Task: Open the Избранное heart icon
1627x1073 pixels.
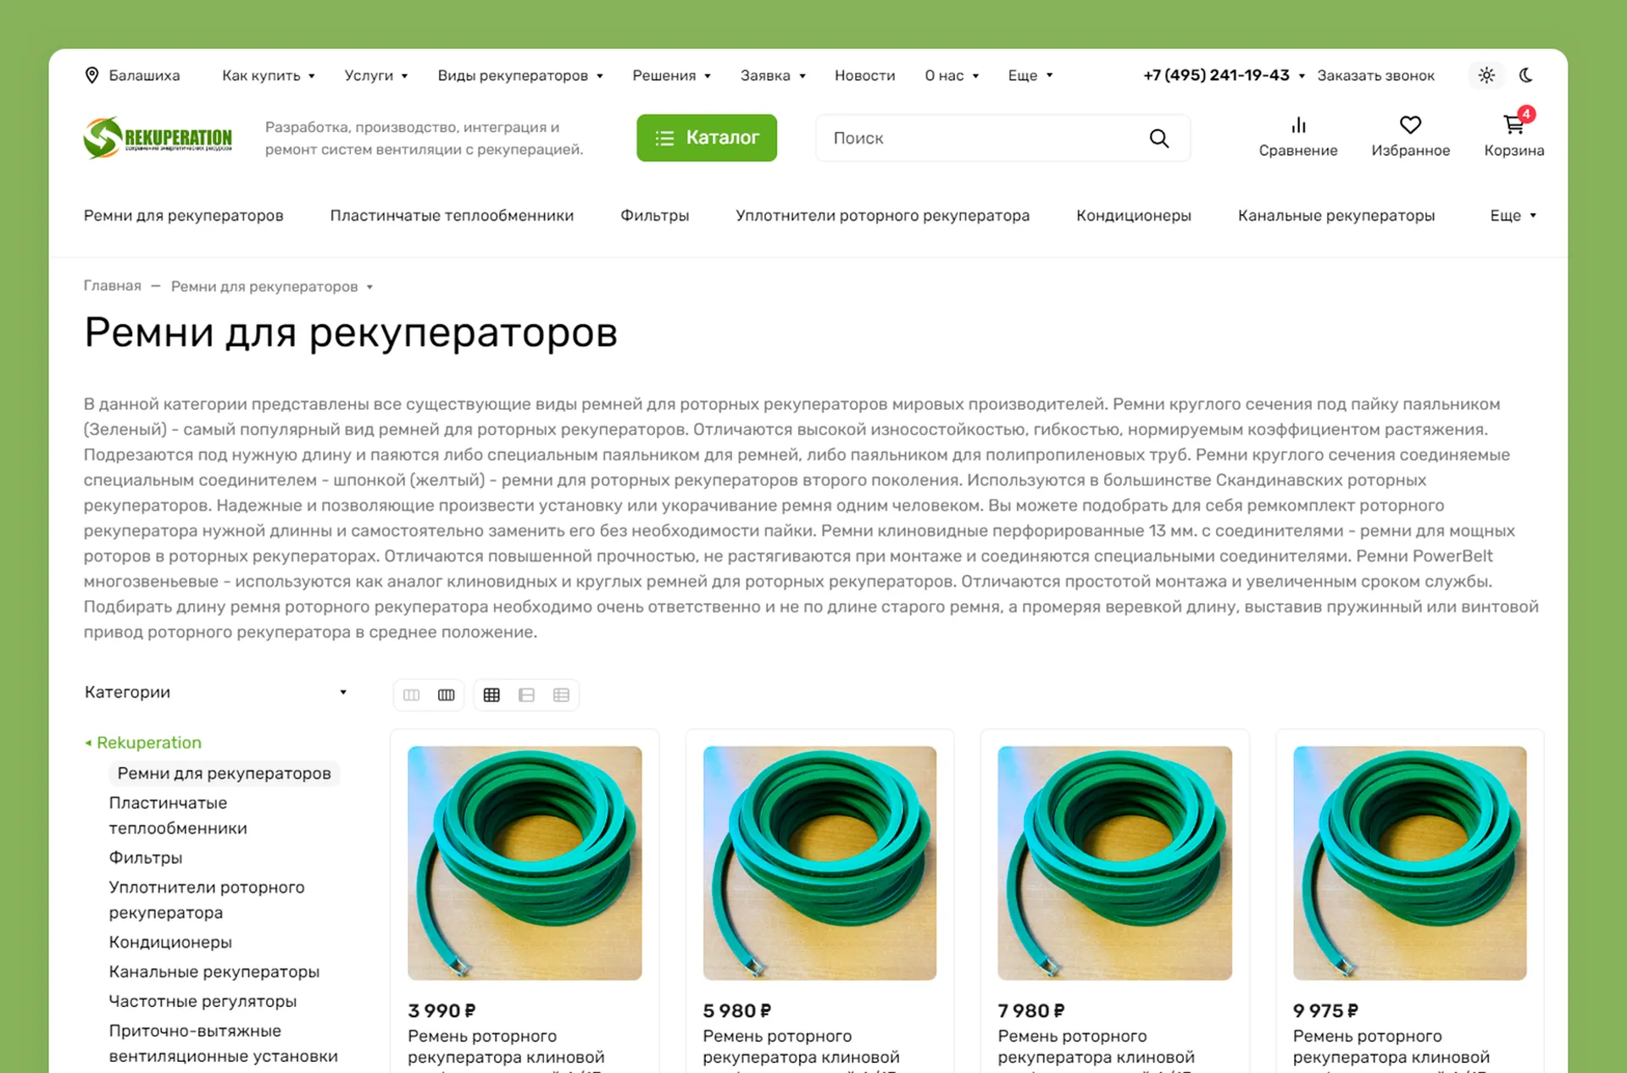Action: (x=1410, y=125)
